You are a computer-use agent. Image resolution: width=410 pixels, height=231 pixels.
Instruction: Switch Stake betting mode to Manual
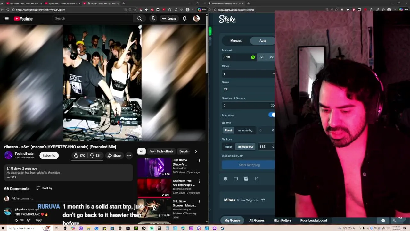236,41
